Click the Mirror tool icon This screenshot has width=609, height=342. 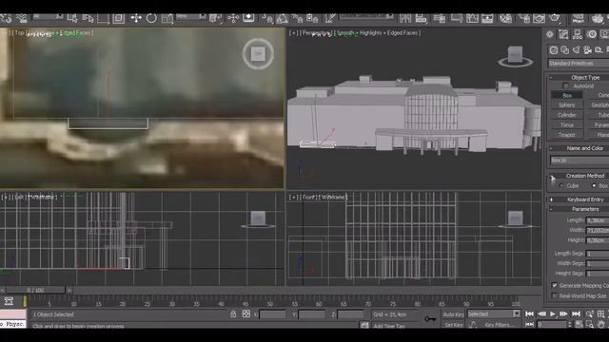(x=405, y=18)
